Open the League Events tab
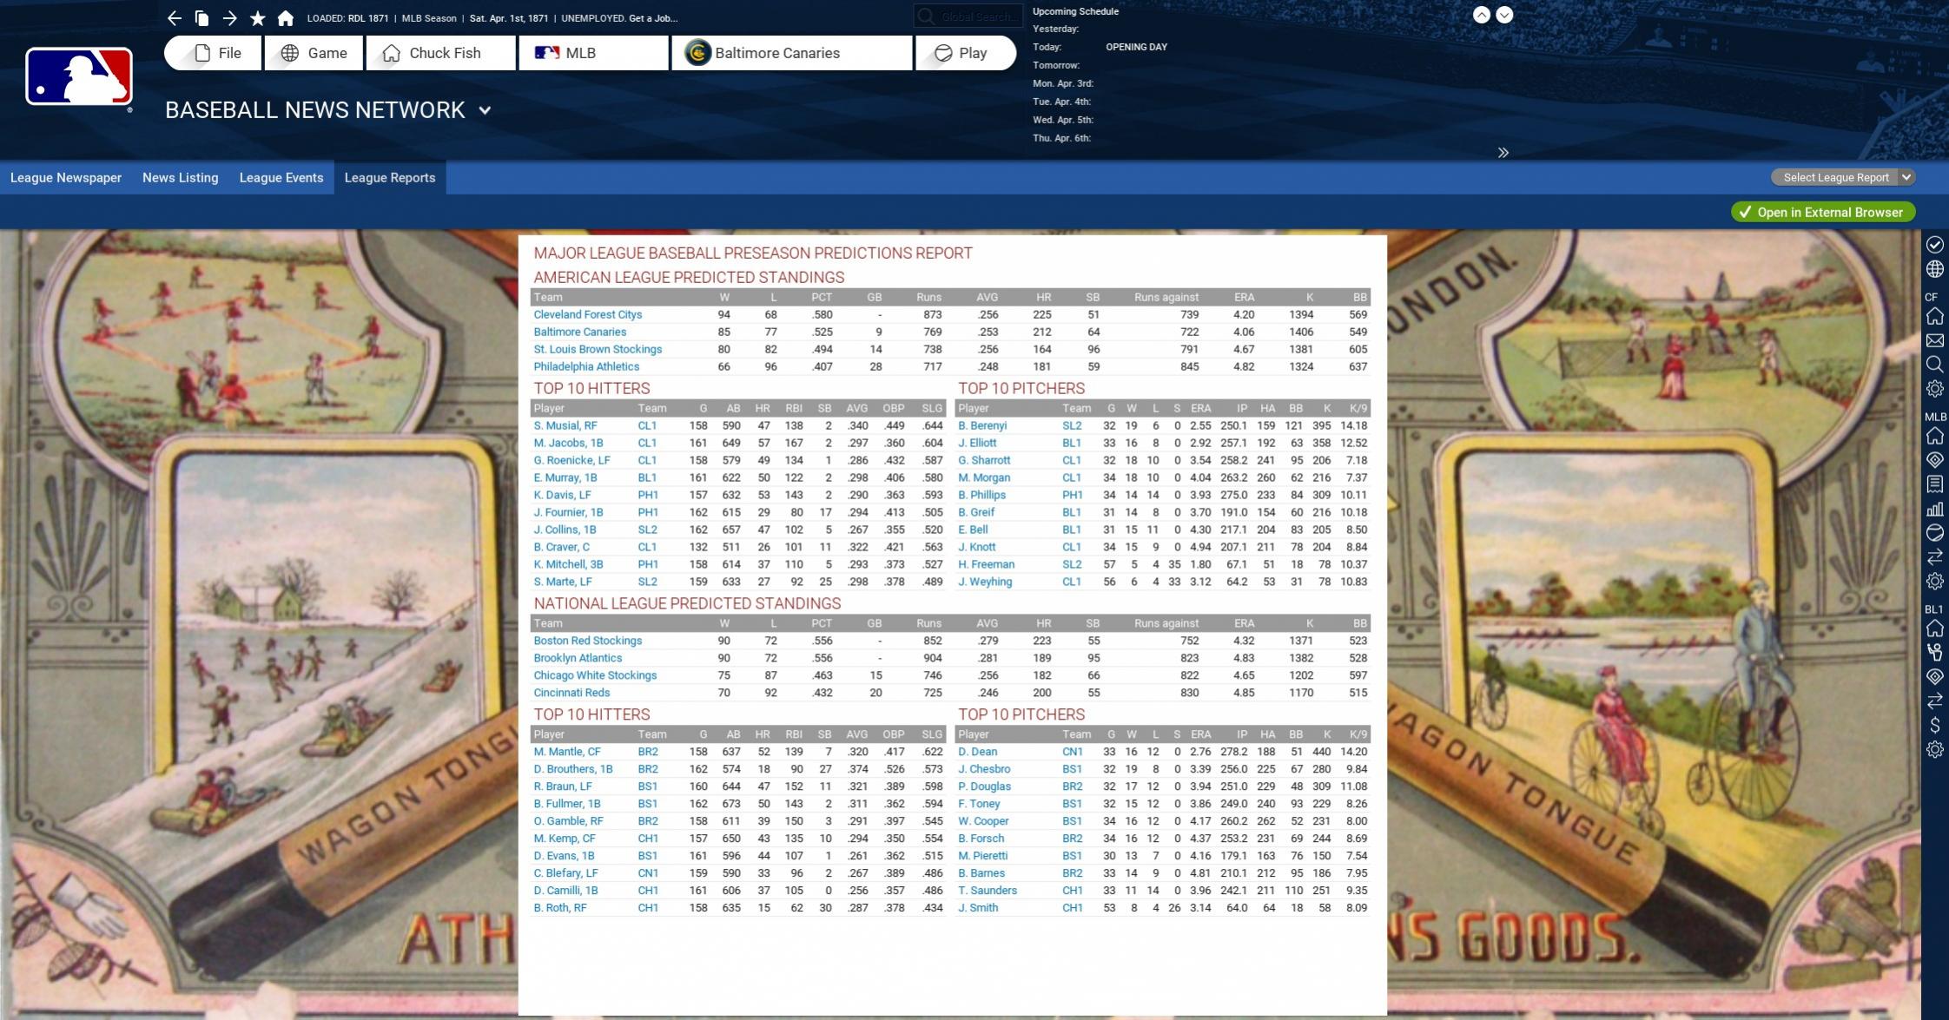 click(x=281, y=177)
